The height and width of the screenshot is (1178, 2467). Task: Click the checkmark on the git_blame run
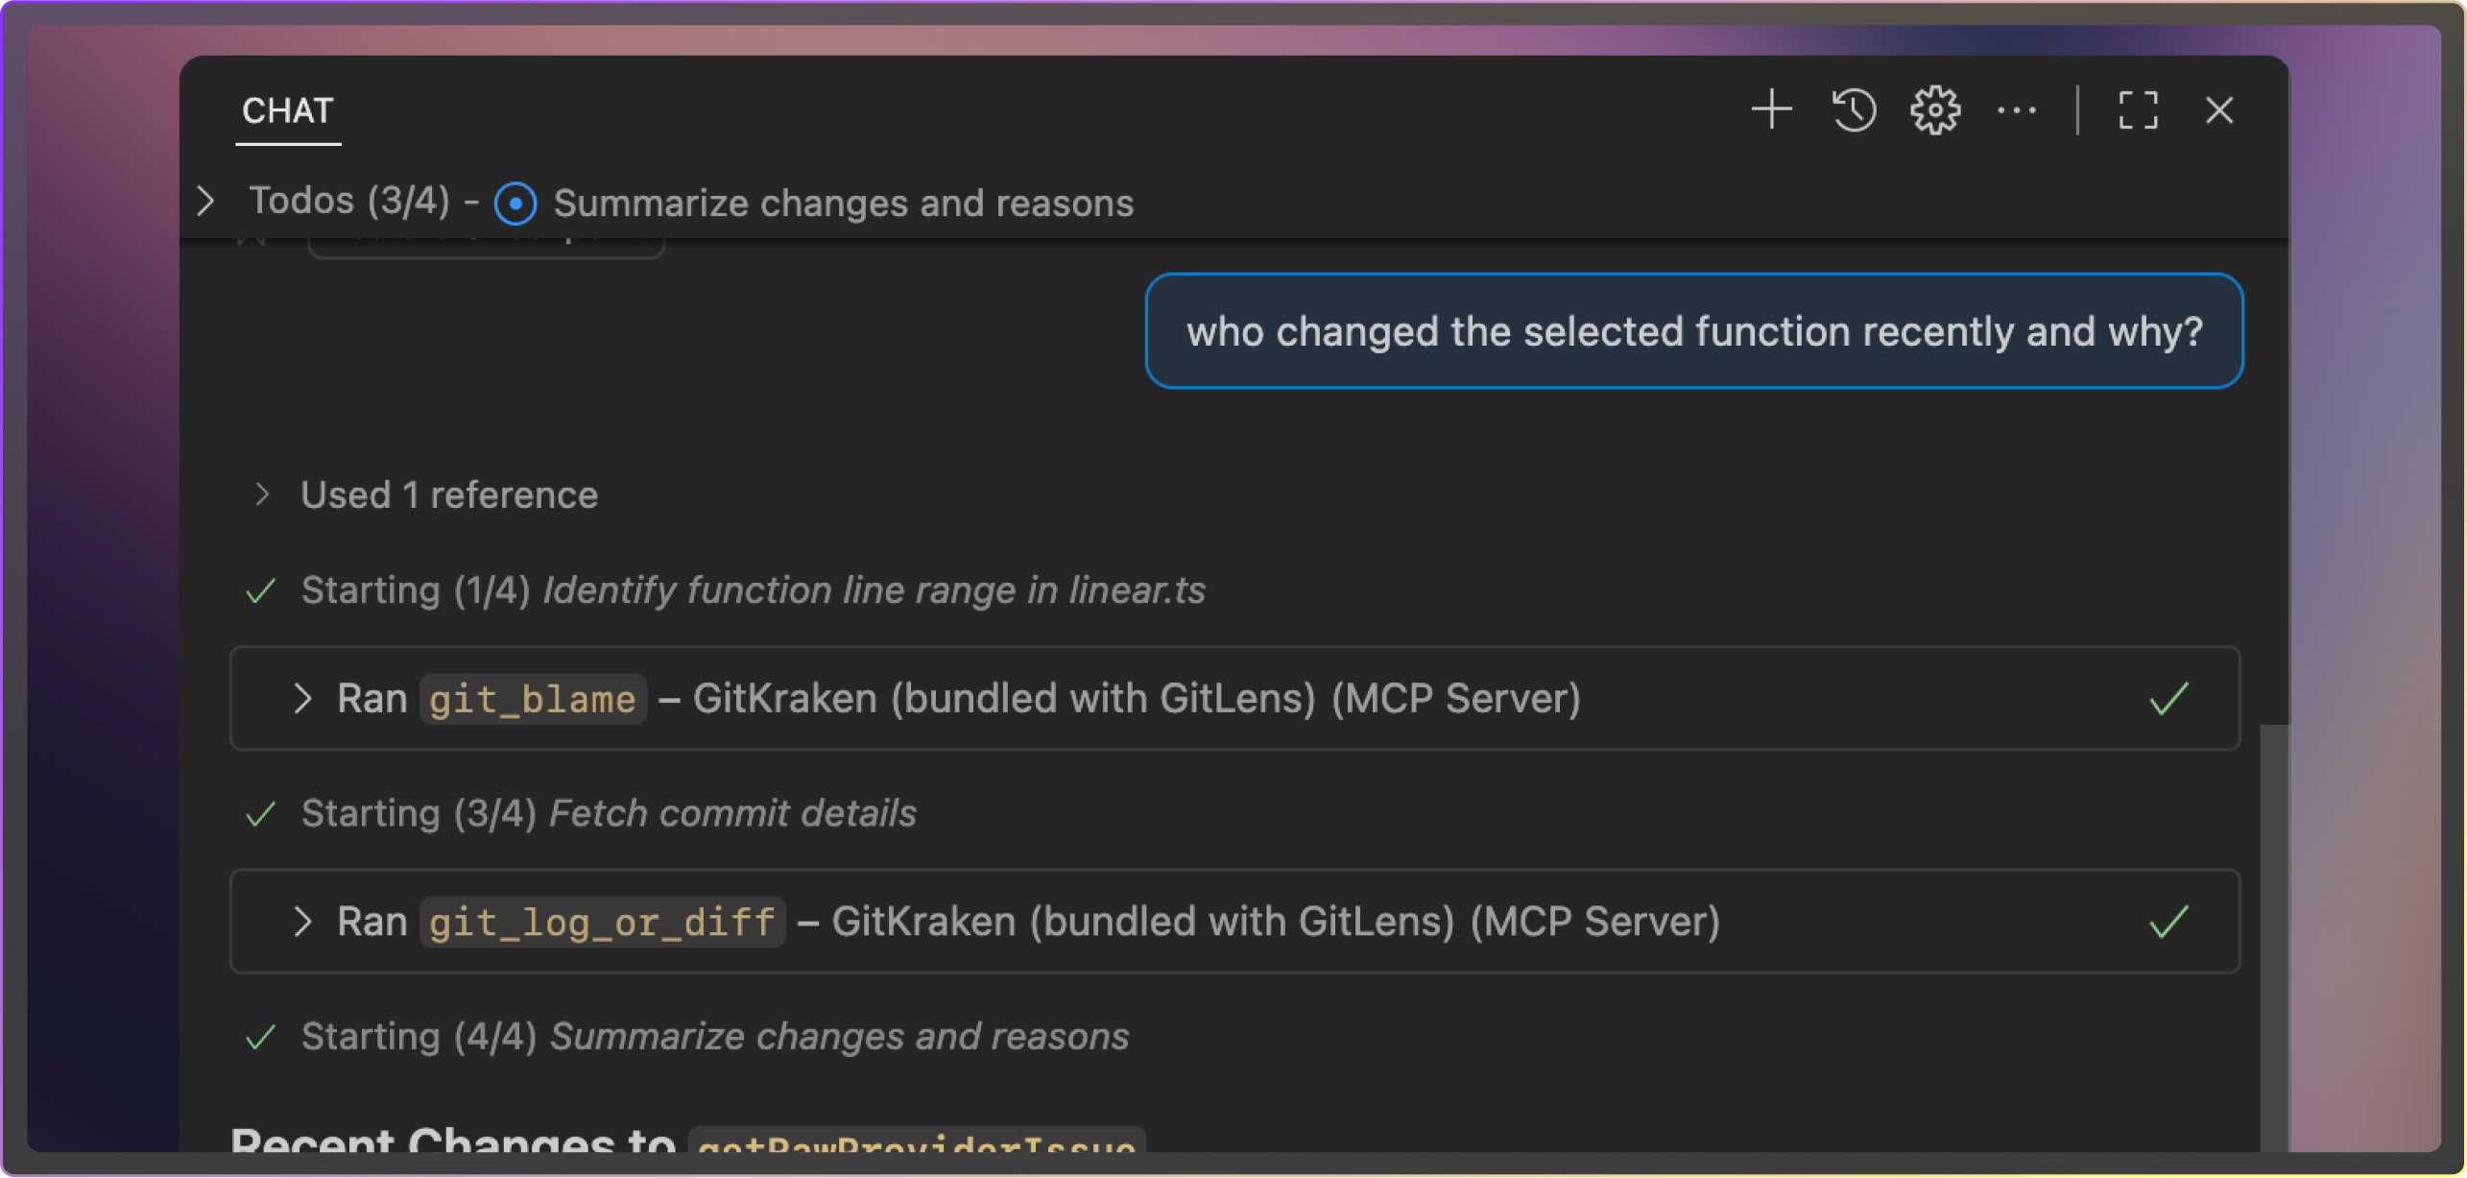2169,698
